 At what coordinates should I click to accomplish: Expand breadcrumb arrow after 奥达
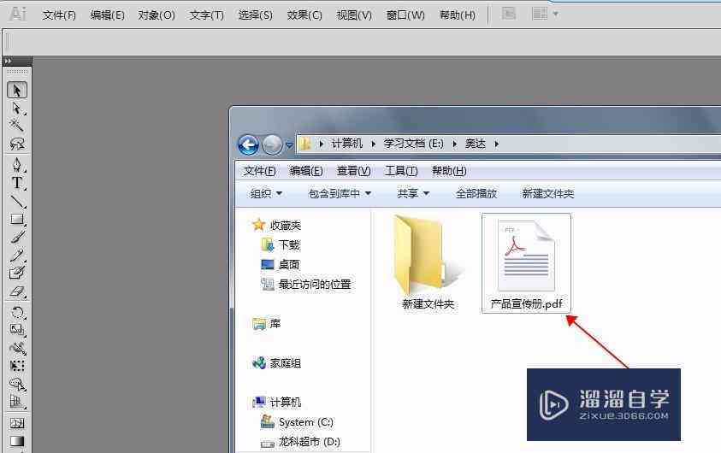(x=497, y=144)
